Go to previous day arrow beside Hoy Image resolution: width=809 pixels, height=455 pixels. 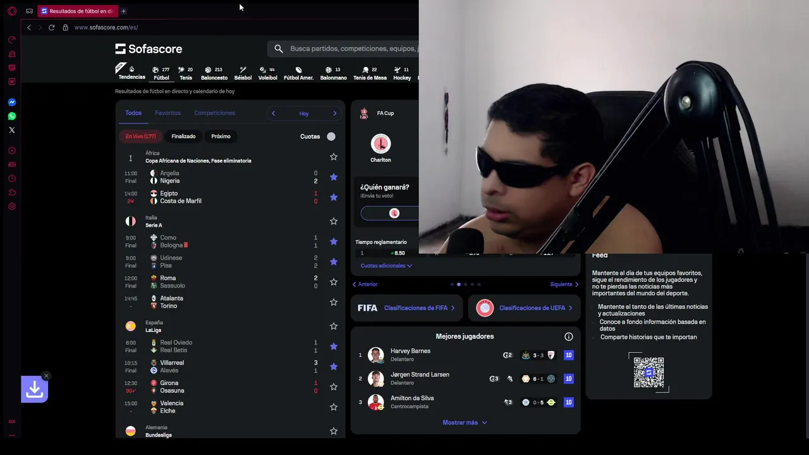click(273, 114)
